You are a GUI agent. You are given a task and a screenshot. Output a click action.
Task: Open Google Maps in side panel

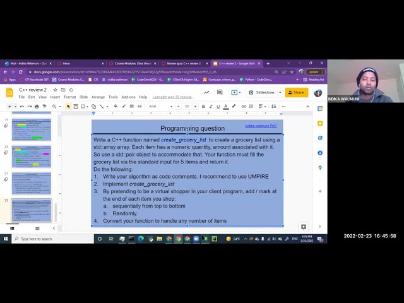[x=320, y=168]
